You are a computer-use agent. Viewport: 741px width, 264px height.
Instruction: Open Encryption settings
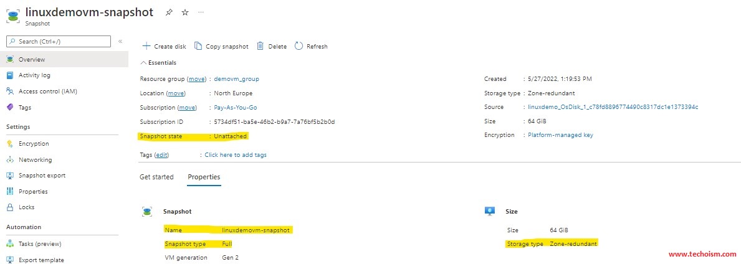pos(34,144)
